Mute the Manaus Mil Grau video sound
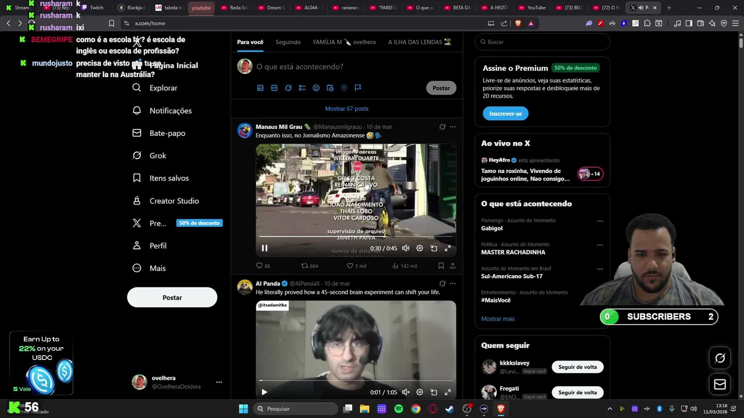This screenshot has height=418, width=744. click(406, 248)
